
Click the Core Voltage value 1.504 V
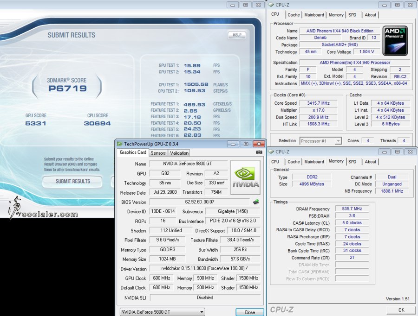click(x=366, y=51)
